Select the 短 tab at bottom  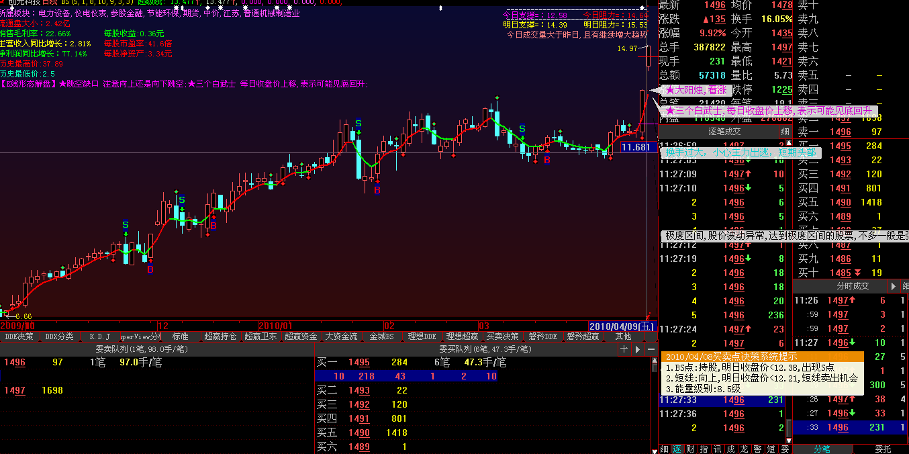[x=771, y=449]
